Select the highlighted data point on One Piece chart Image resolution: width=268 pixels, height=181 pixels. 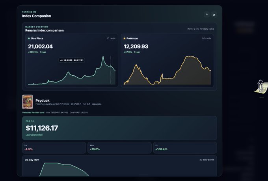110,66
